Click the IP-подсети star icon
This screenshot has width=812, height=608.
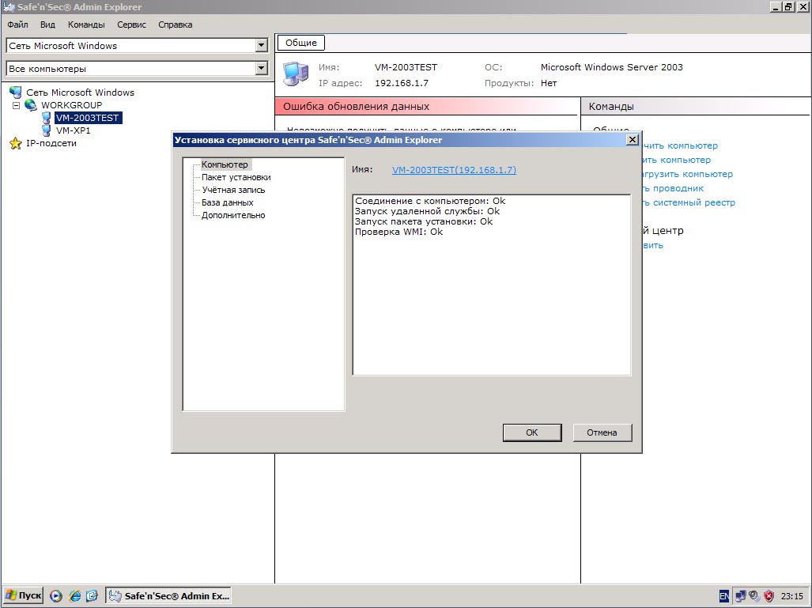tap(16, 143)
